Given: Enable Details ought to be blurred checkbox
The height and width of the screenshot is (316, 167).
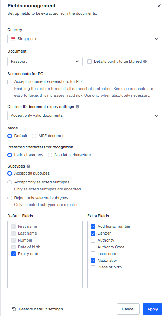Looking at the screenshot, I should [x=89, y=61].
